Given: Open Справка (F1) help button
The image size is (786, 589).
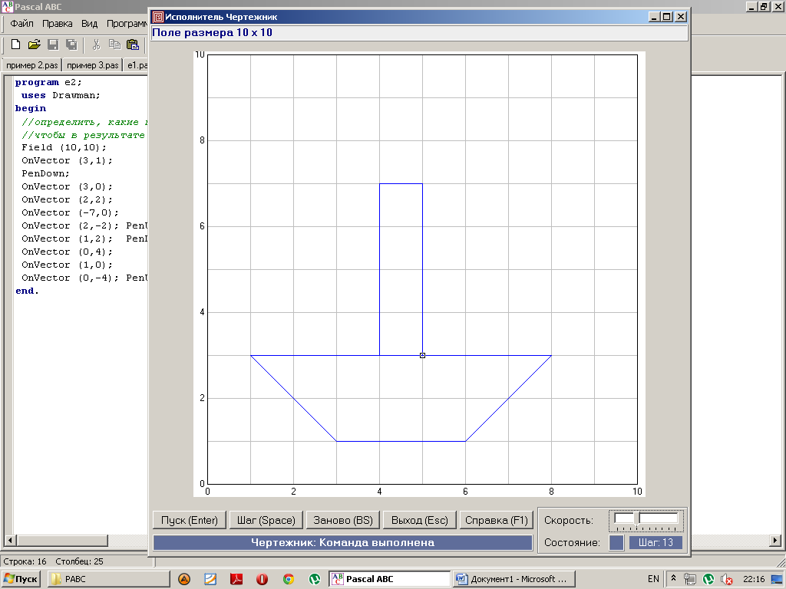Looking at the screenshot, I should coord(497,520).
